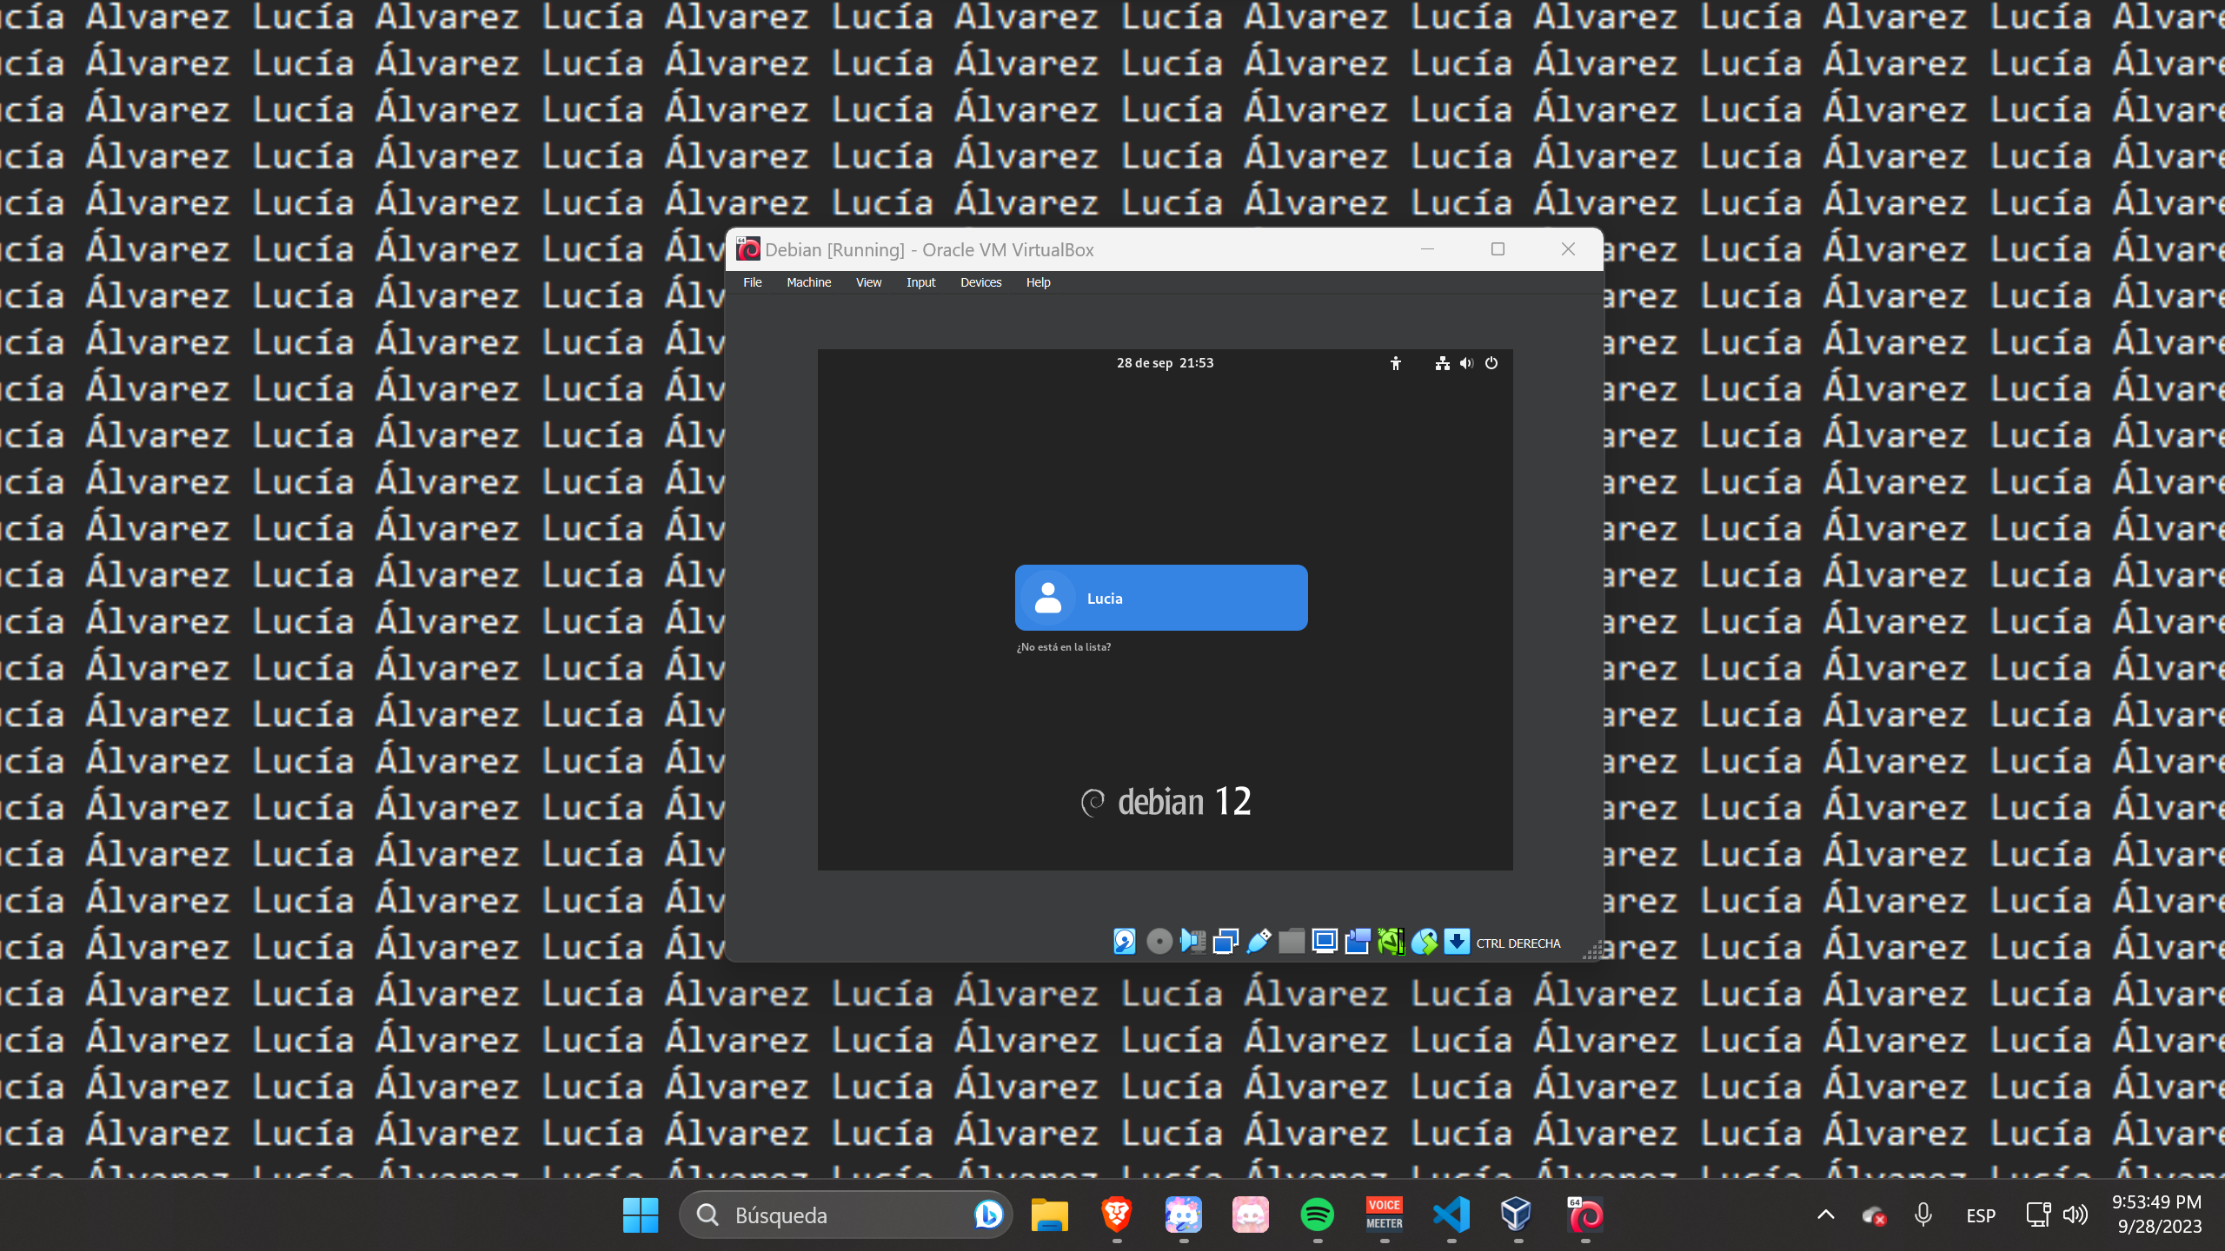
Task: Show hidden icons in the Windows tray
Action: 1826,1215
